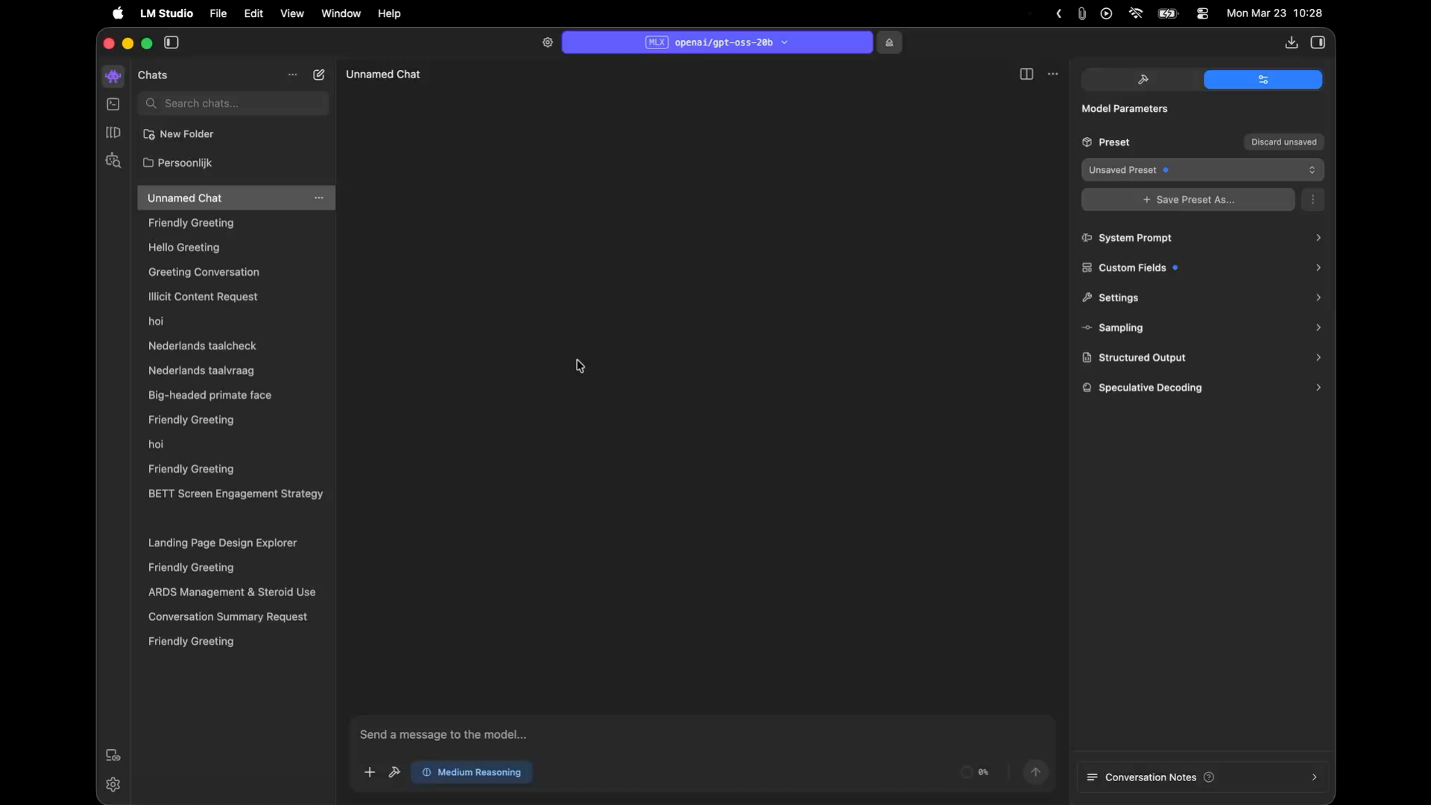
Task: Open the Developer view in left sidebar
Action: (113, 104)
